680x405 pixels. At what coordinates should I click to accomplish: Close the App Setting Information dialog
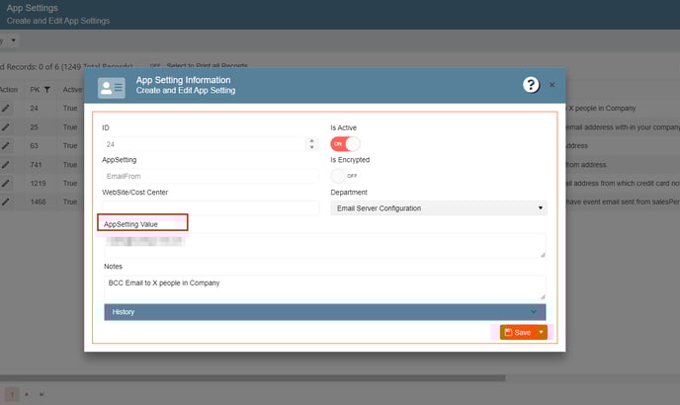pyautogui.click(x=552, y=85)
